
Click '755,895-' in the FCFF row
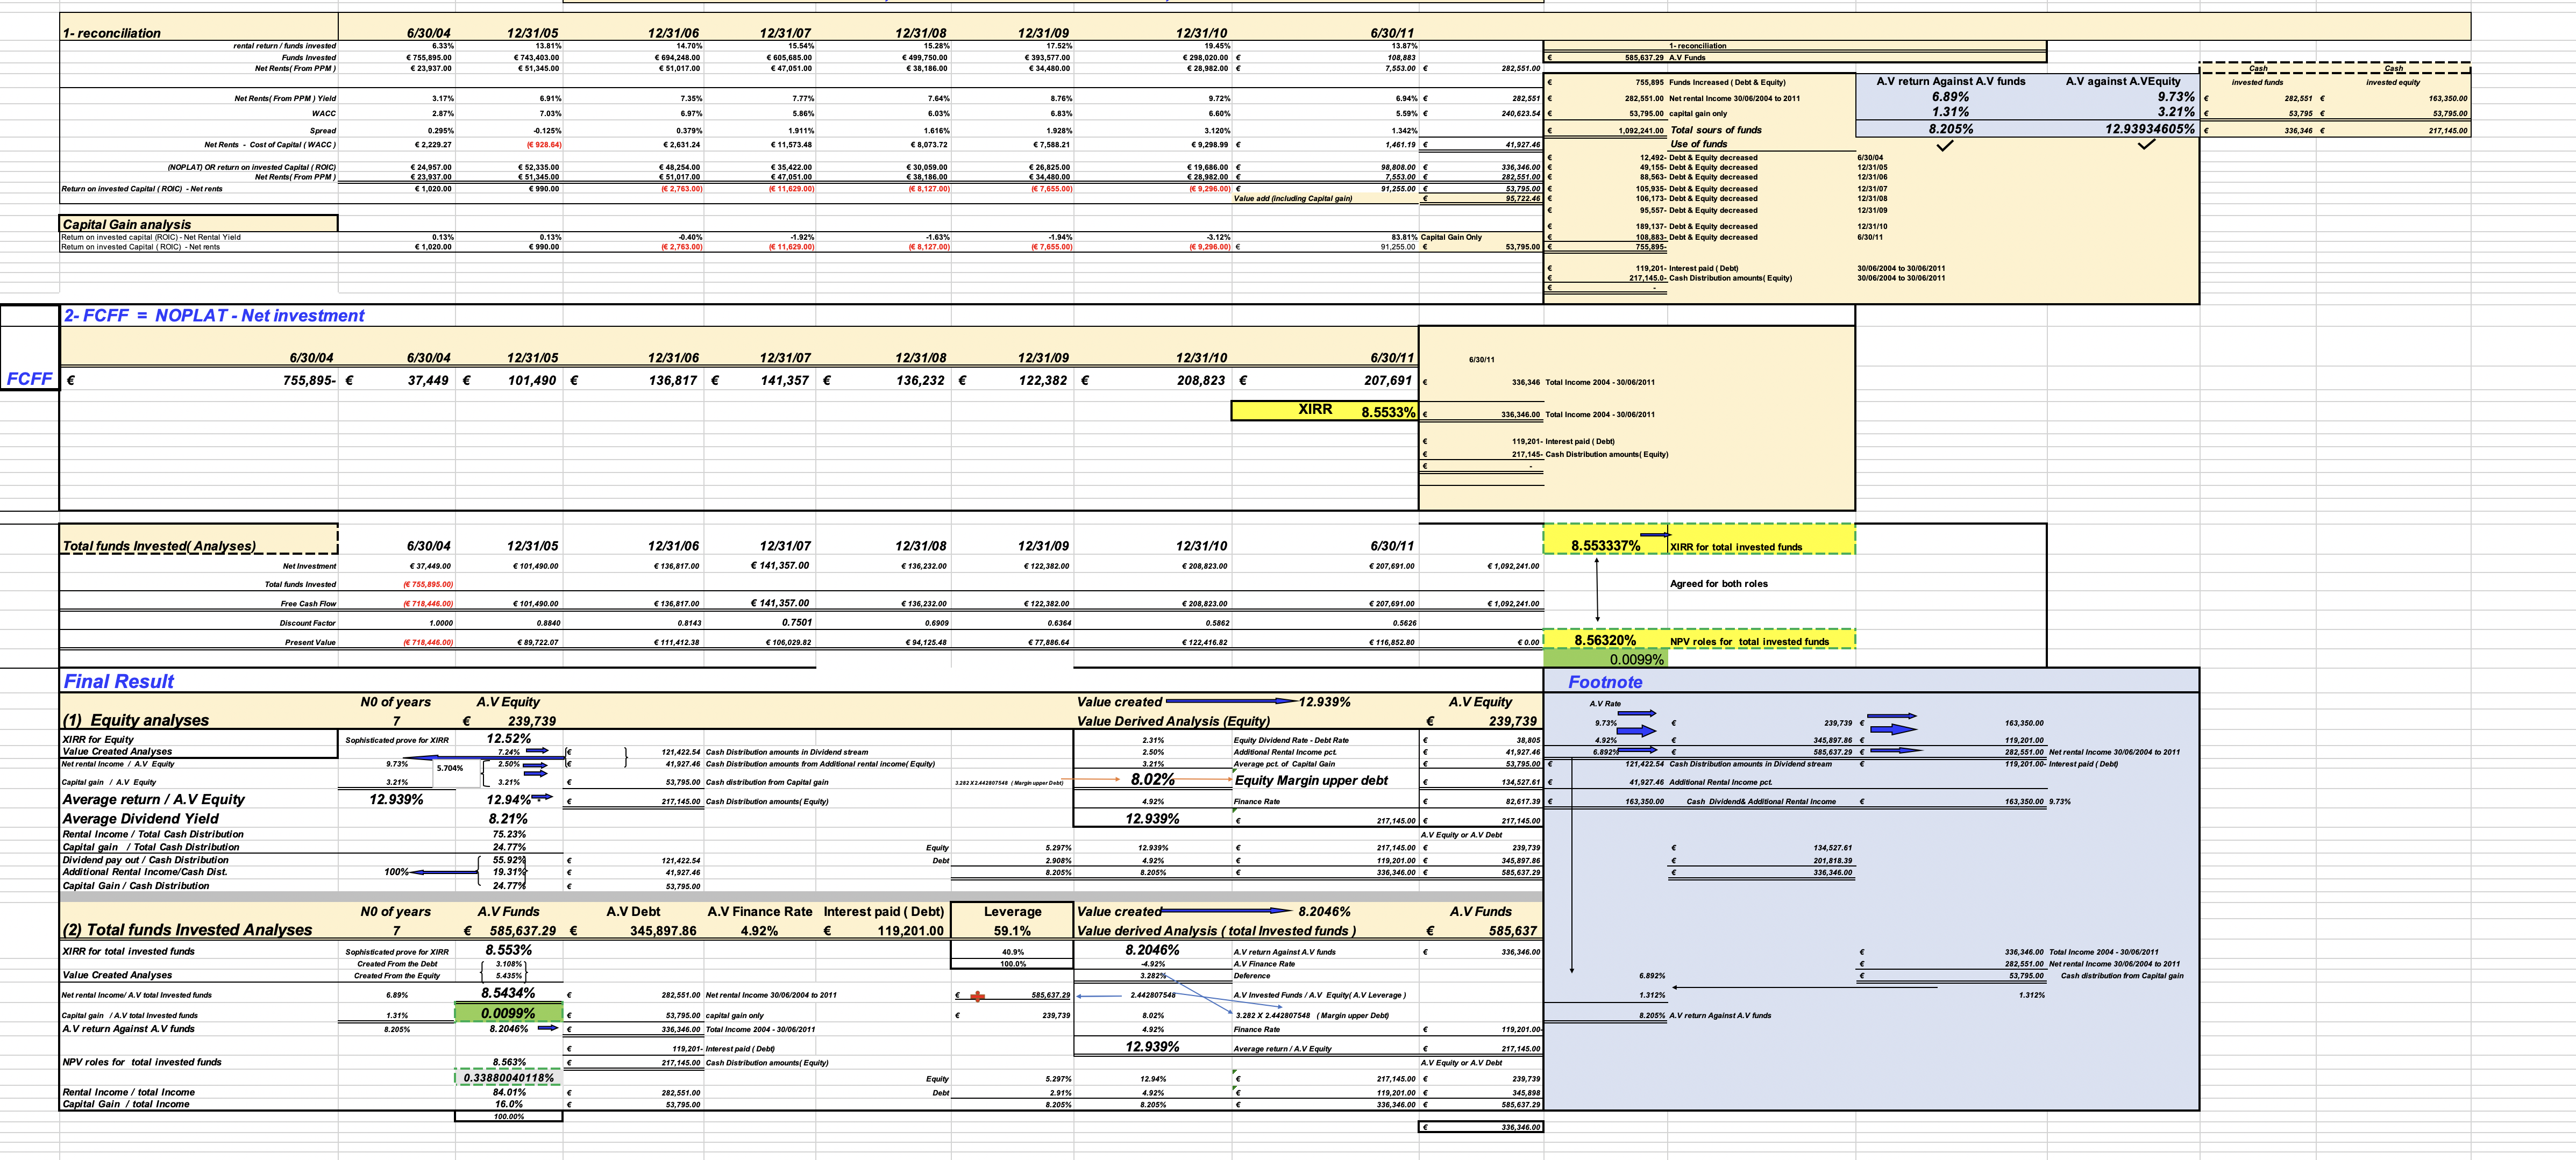(309, 379)
